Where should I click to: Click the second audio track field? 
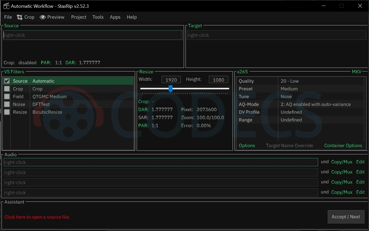(x=161, y=172)
